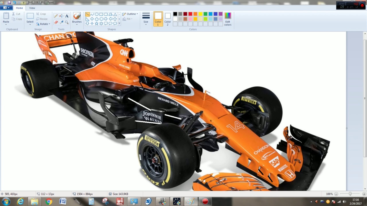The height and width of the screenshot is (206, 367).
Task: Choose the Oval shape
Action: pyautogui.click(x=97, y=14)
